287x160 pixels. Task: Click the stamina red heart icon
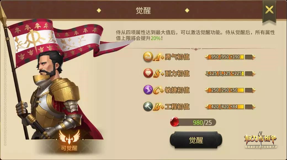148,73
